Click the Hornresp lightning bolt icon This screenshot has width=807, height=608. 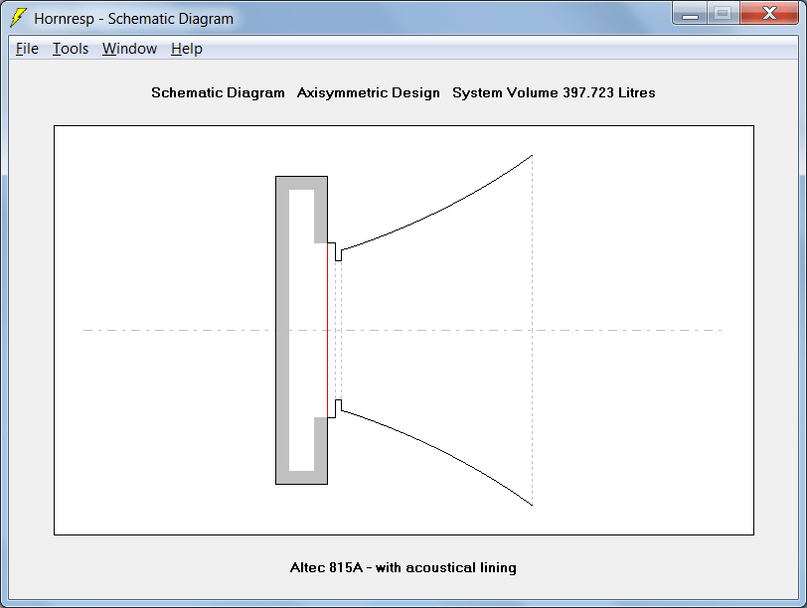tap(19, 18)
